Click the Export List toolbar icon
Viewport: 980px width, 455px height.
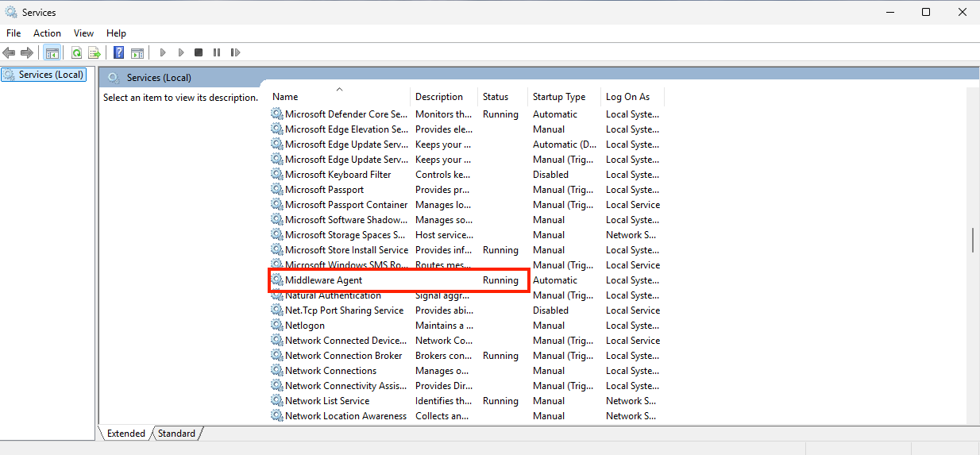pos(95,52)
